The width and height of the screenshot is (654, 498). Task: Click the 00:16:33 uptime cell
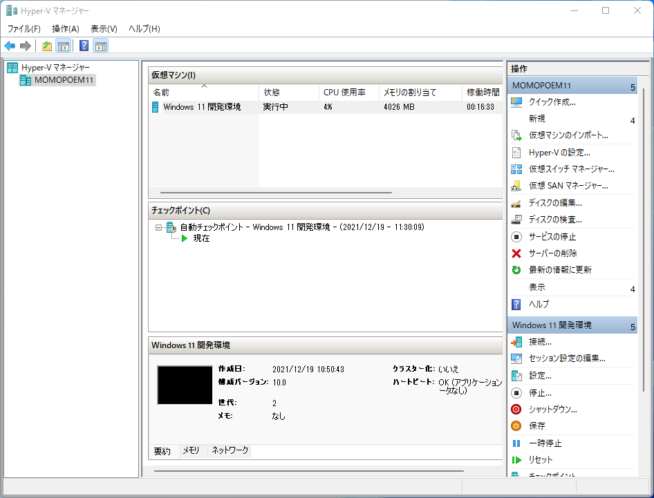point(480,107)
